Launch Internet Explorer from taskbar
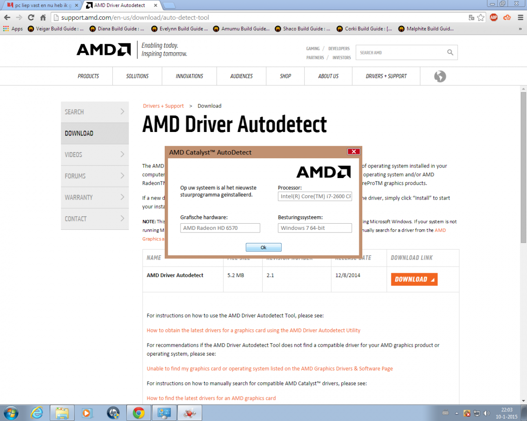Screen dimensions: 527x421 point(37,413)
